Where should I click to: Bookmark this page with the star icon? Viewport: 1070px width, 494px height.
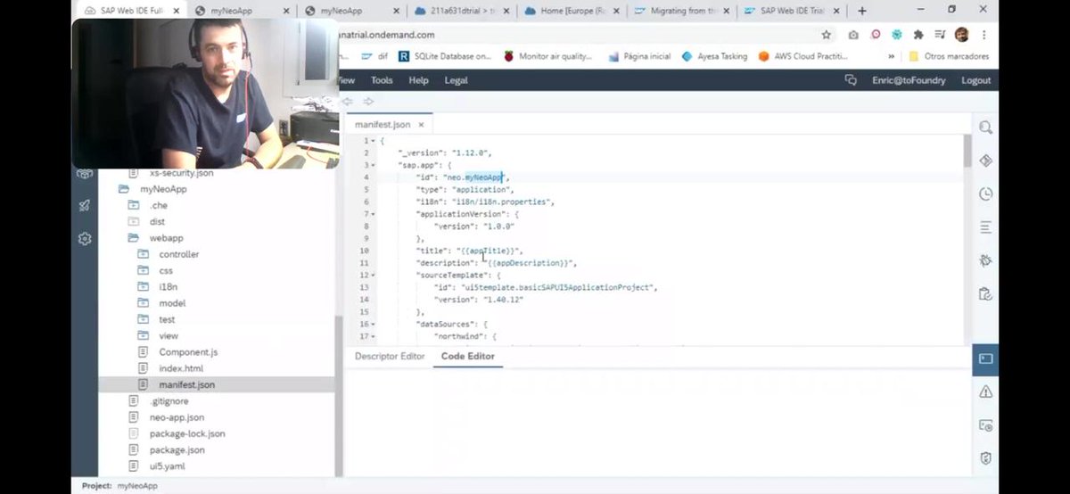[x=826, y=35]
